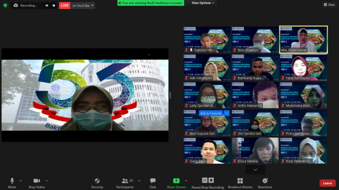Open the on YouTube dropdown

(82, 5)
